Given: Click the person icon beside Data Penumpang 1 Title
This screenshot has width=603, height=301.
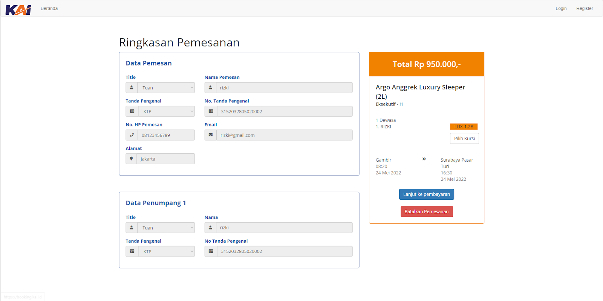Looking at the screenshot, I should tap(132, 228).
